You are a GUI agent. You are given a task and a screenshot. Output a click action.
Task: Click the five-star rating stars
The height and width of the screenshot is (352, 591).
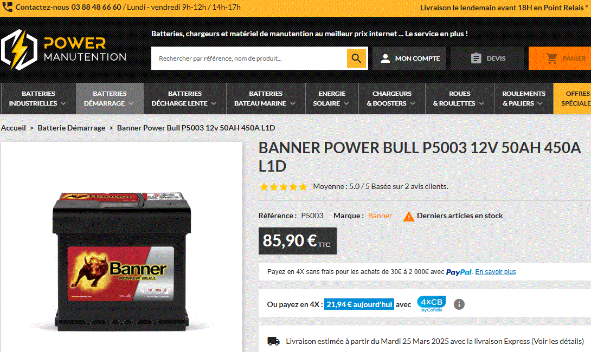(x=284, y=187)
